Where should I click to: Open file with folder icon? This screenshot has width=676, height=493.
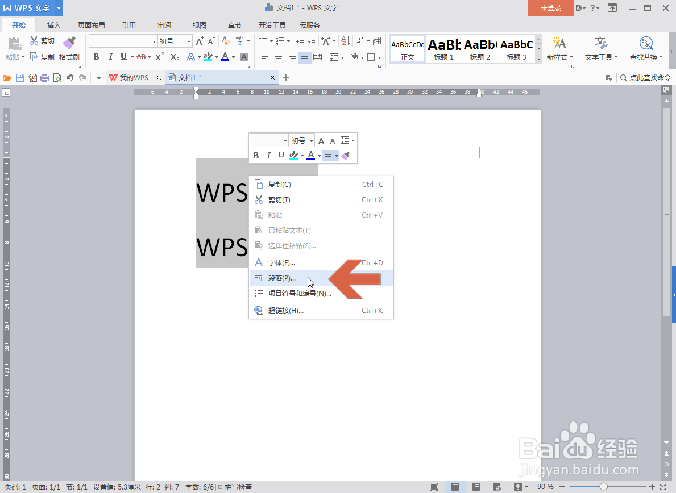coord(7,78)
